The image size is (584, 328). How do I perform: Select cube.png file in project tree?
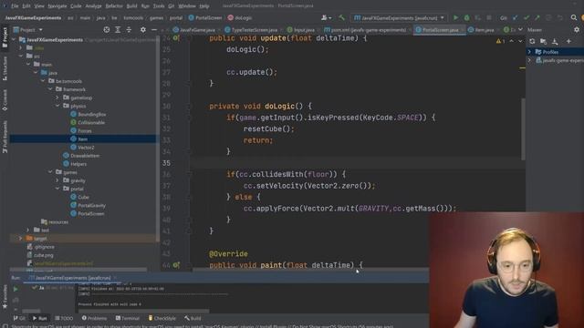(x=43, y=255)
